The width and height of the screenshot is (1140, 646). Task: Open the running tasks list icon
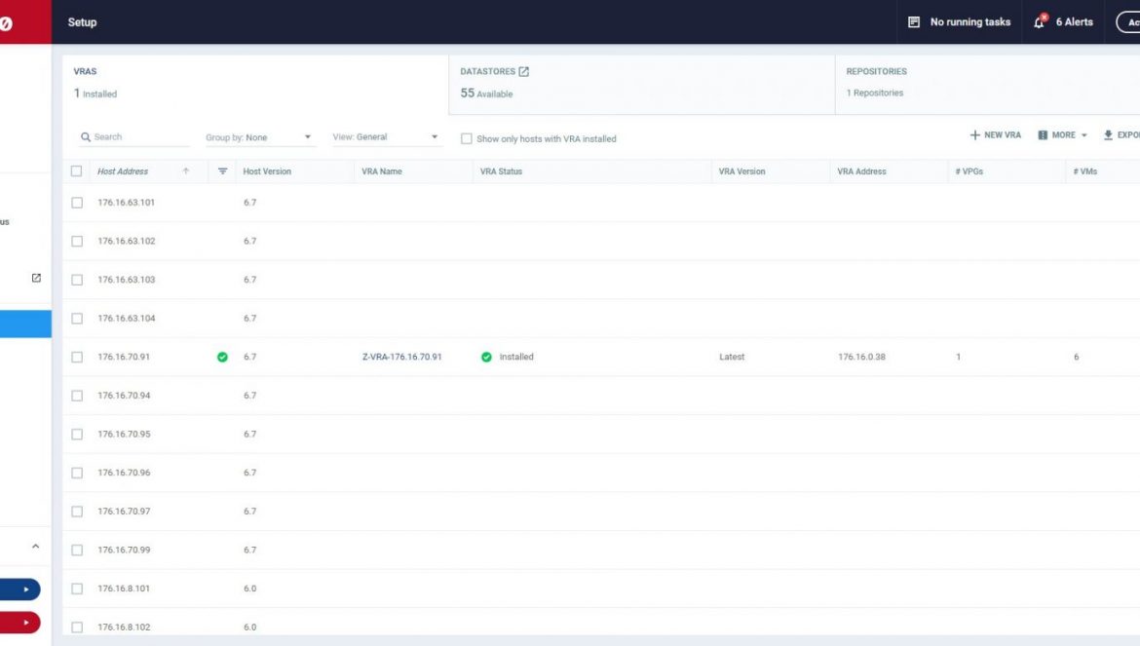pos(914,22)
